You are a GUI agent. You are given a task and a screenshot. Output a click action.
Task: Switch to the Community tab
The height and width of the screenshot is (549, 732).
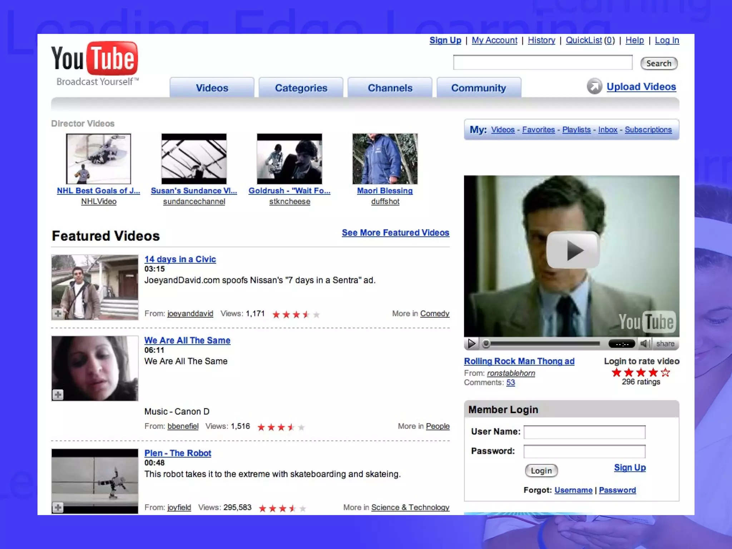click(479, 88)
